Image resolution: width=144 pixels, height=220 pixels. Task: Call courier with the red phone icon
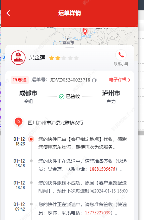(121, 55)
